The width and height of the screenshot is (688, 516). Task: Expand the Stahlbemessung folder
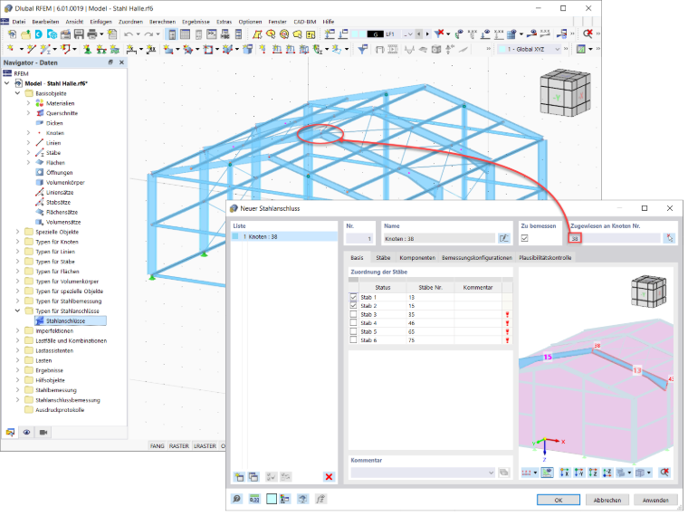[x=17, y=390]
